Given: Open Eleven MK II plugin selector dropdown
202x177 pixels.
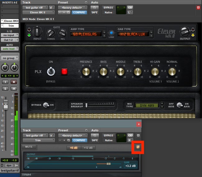Looking at the screenshot, I should pos(39,12).
